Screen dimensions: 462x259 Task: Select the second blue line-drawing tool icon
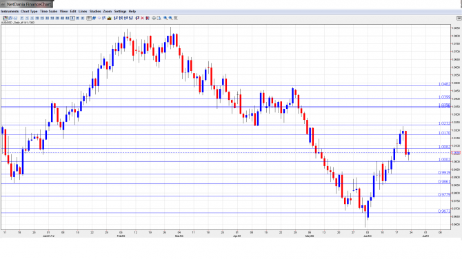tap(121, 18)
